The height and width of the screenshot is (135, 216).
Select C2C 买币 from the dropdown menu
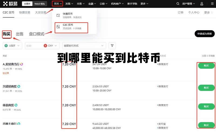coord(71,28)
